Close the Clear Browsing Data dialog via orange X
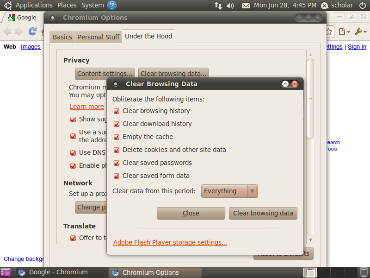The width and height of the screenshot is (370, 278). 295,84
